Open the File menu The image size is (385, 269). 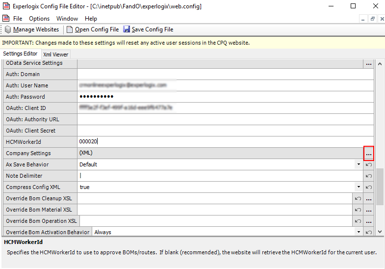(x=18, y=19)
